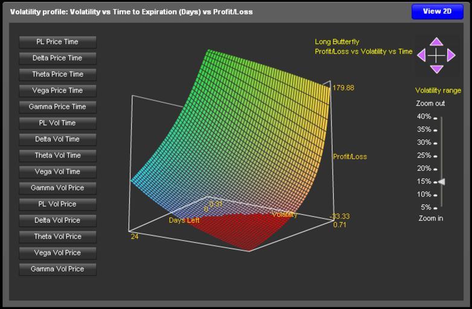
Task: Open the PL Price Time chart
Action: point(57,42)
